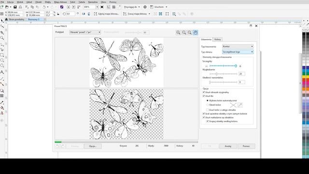Screen dimensions: 309x174
Task: Click the Wygładzanie value field showing 25
Action: tap(242, 74)
